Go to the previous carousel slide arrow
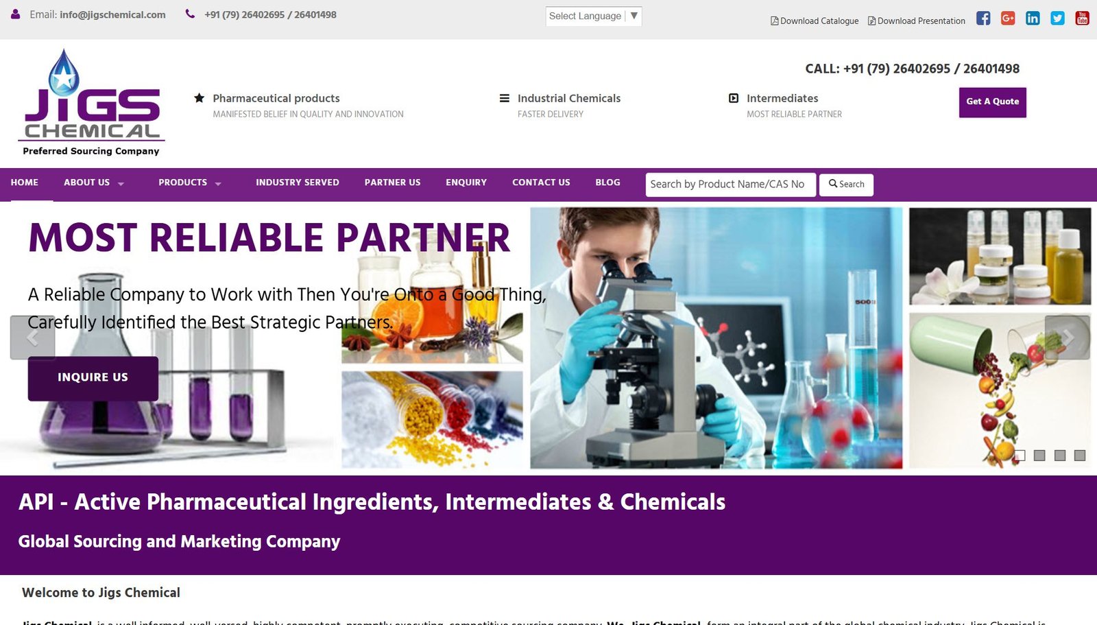 32,338
